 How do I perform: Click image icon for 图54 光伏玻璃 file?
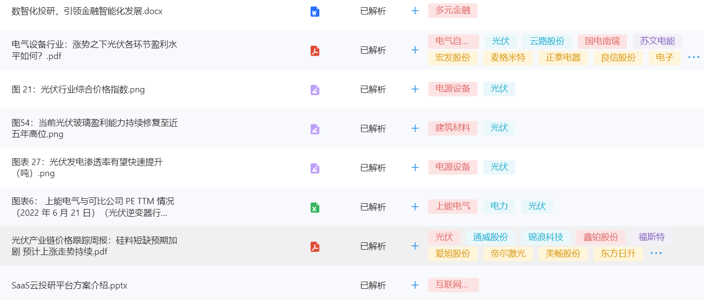point(315,129)
